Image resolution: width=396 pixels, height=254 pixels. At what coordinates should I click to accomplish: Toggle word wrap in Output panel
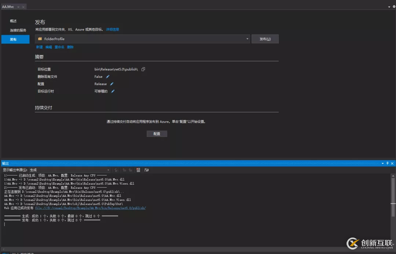[146, 170]
